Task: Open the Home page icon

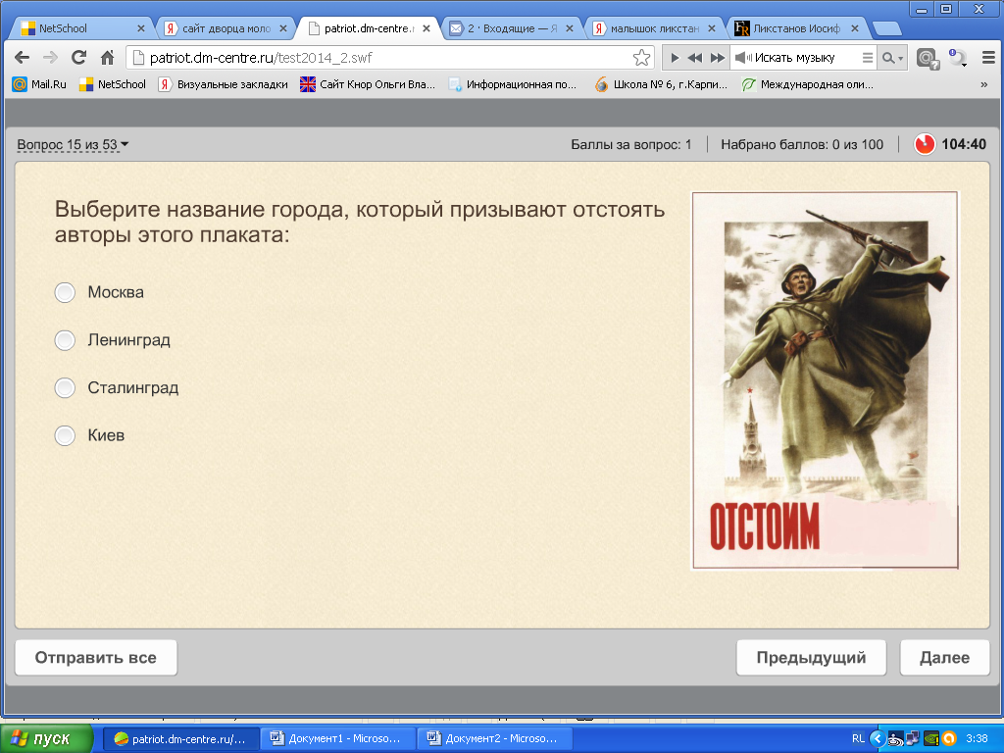Action: 107,58
